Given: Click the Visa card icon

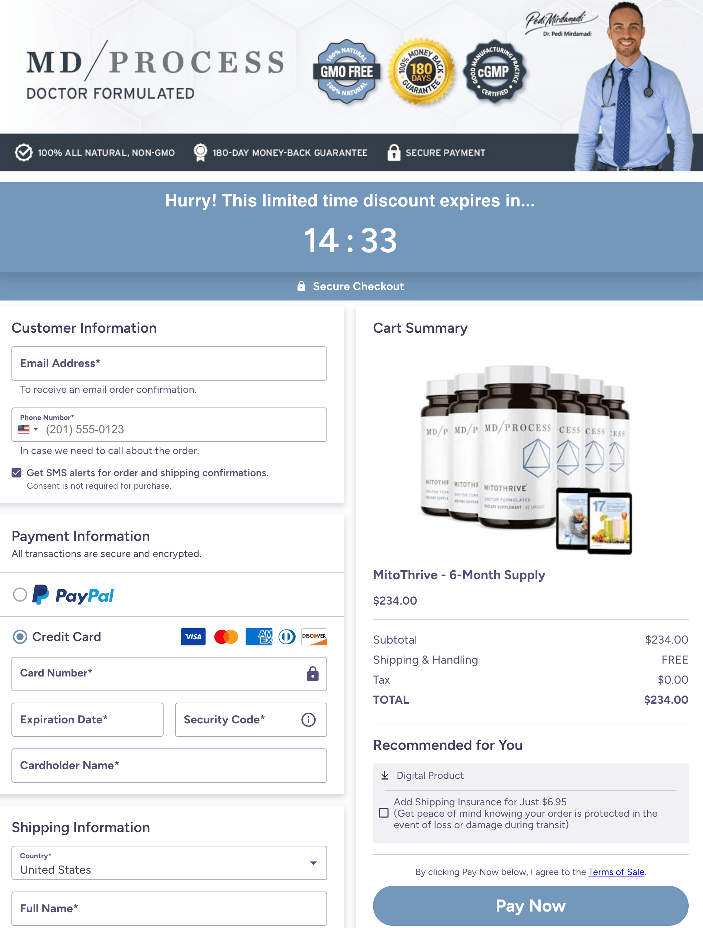Looking at the screenshot, I should coord(193,636).
